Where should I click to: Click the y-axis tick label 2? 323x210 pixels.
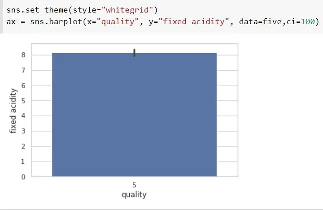click(23, 147)
